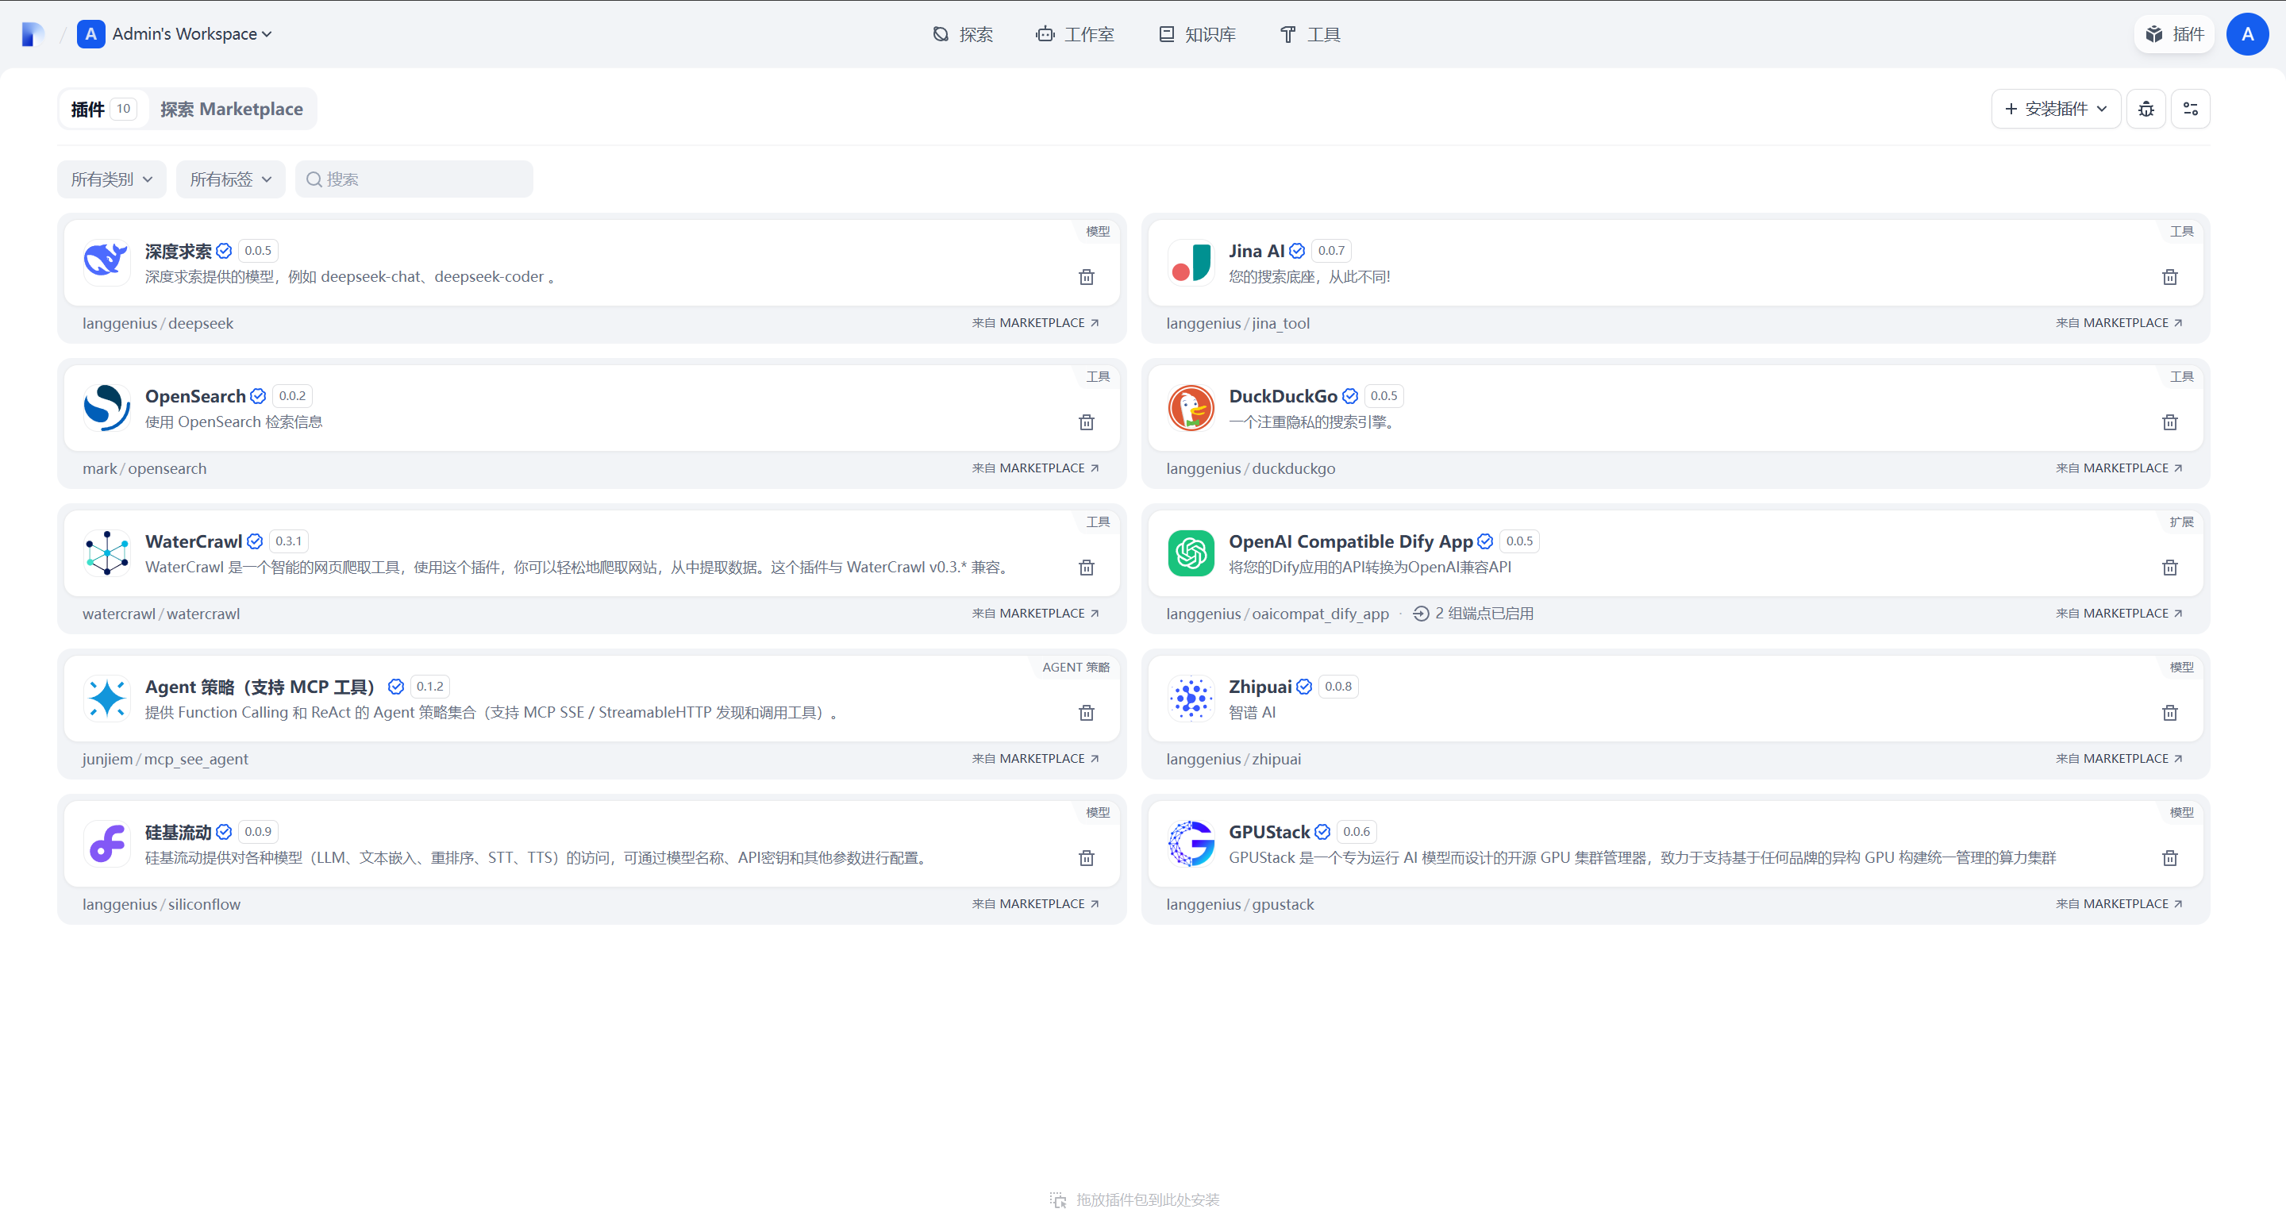The height and width of the screenshot is (1228, 2286).
Task: Click the DeepSeek whale logo
Action: (106, 262)
